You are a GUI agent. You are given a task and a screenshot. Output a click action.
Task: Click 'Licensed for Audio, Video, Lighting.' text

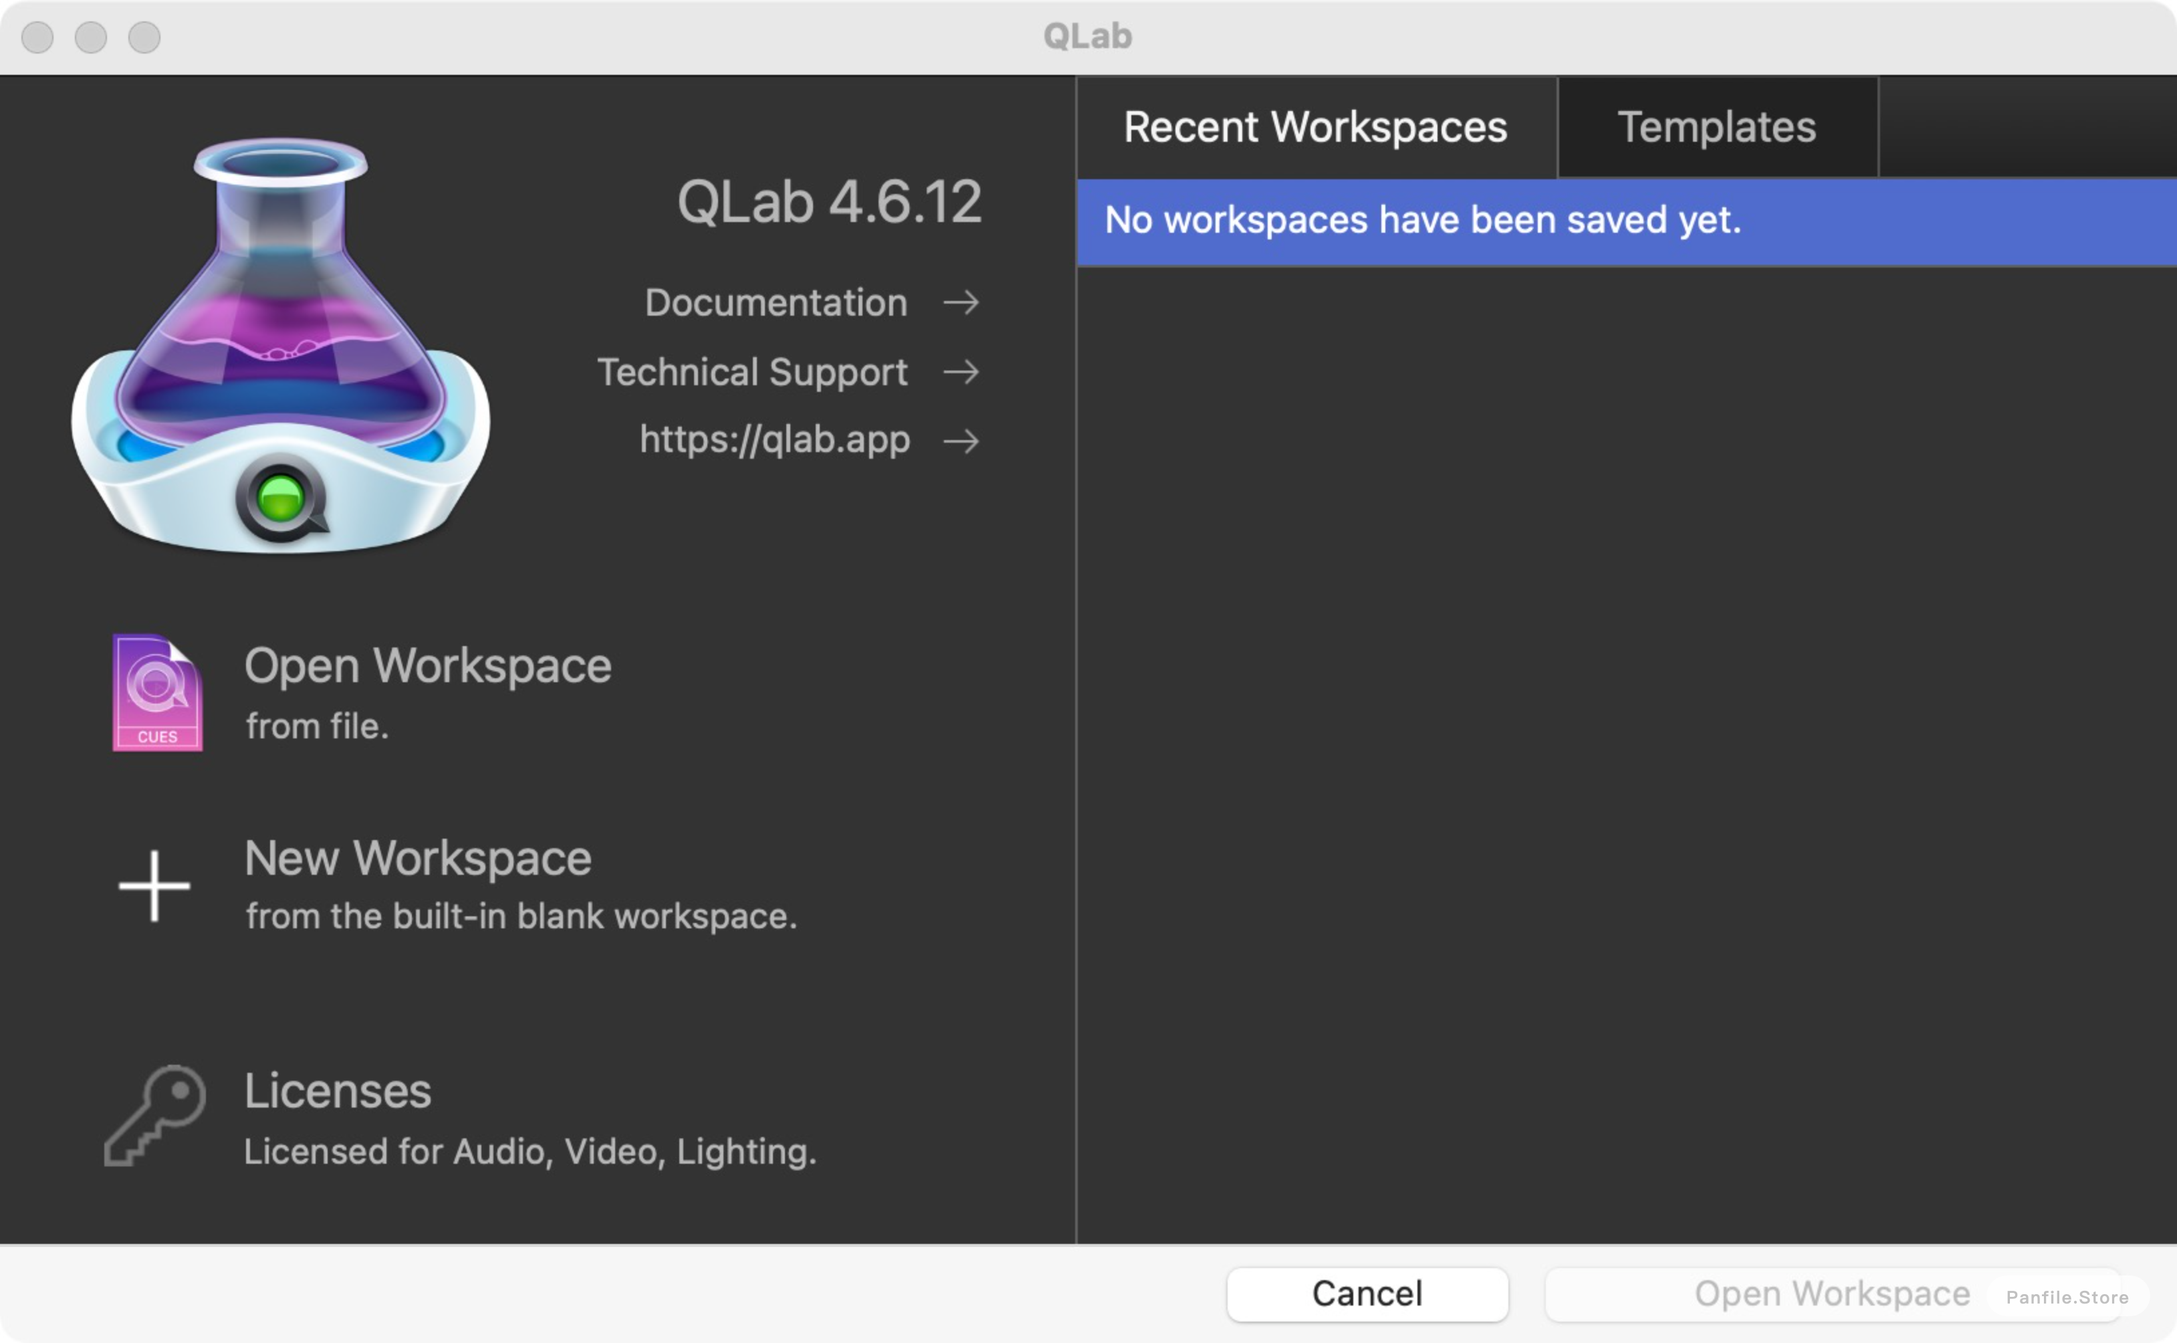tap(530, 1152)
